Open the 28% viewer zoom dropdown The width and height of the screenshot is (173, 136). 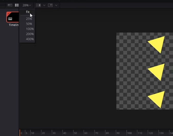[27, 5]
